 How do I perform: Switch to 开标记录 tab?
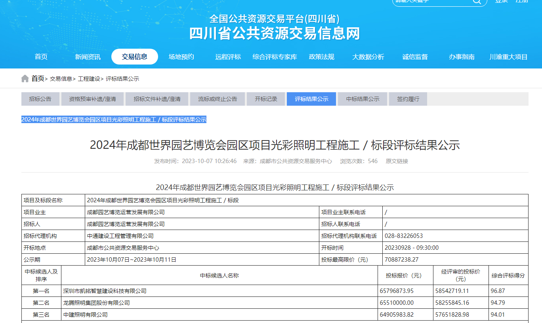tap(266, 99)
